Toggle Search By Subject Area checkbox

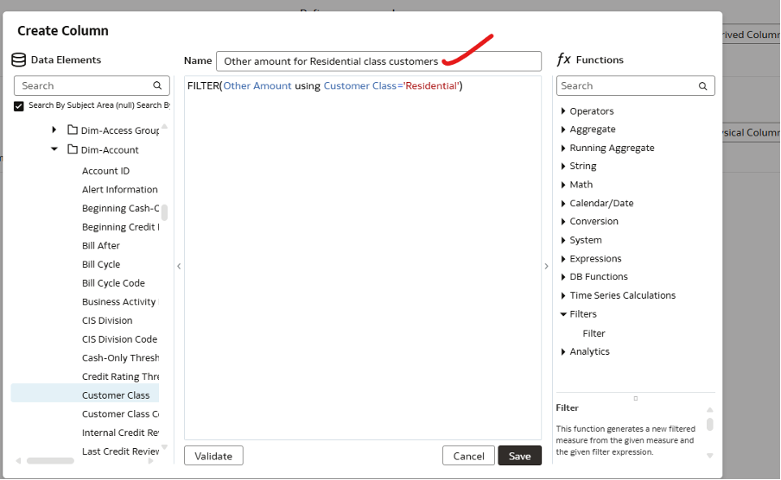(19, 105)
